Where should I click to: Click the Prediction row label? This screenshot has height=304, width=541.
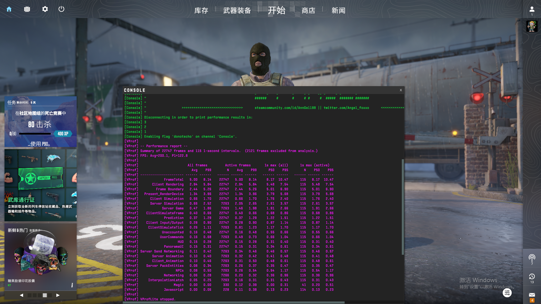(x=174, y=218)
